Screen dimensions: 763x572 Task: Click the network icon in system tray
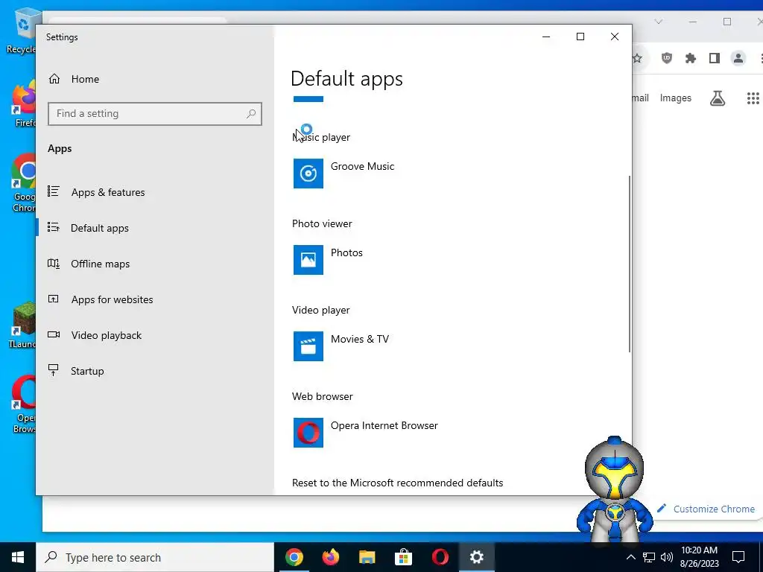click(649, 557)
